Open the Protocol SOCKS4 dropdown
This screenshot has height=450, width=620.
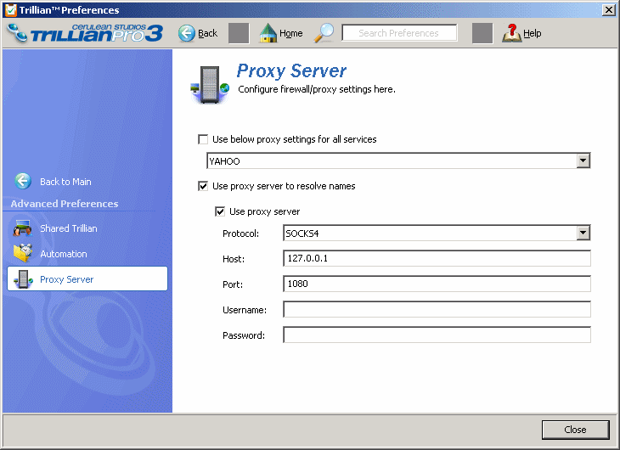tap(583, 233)
